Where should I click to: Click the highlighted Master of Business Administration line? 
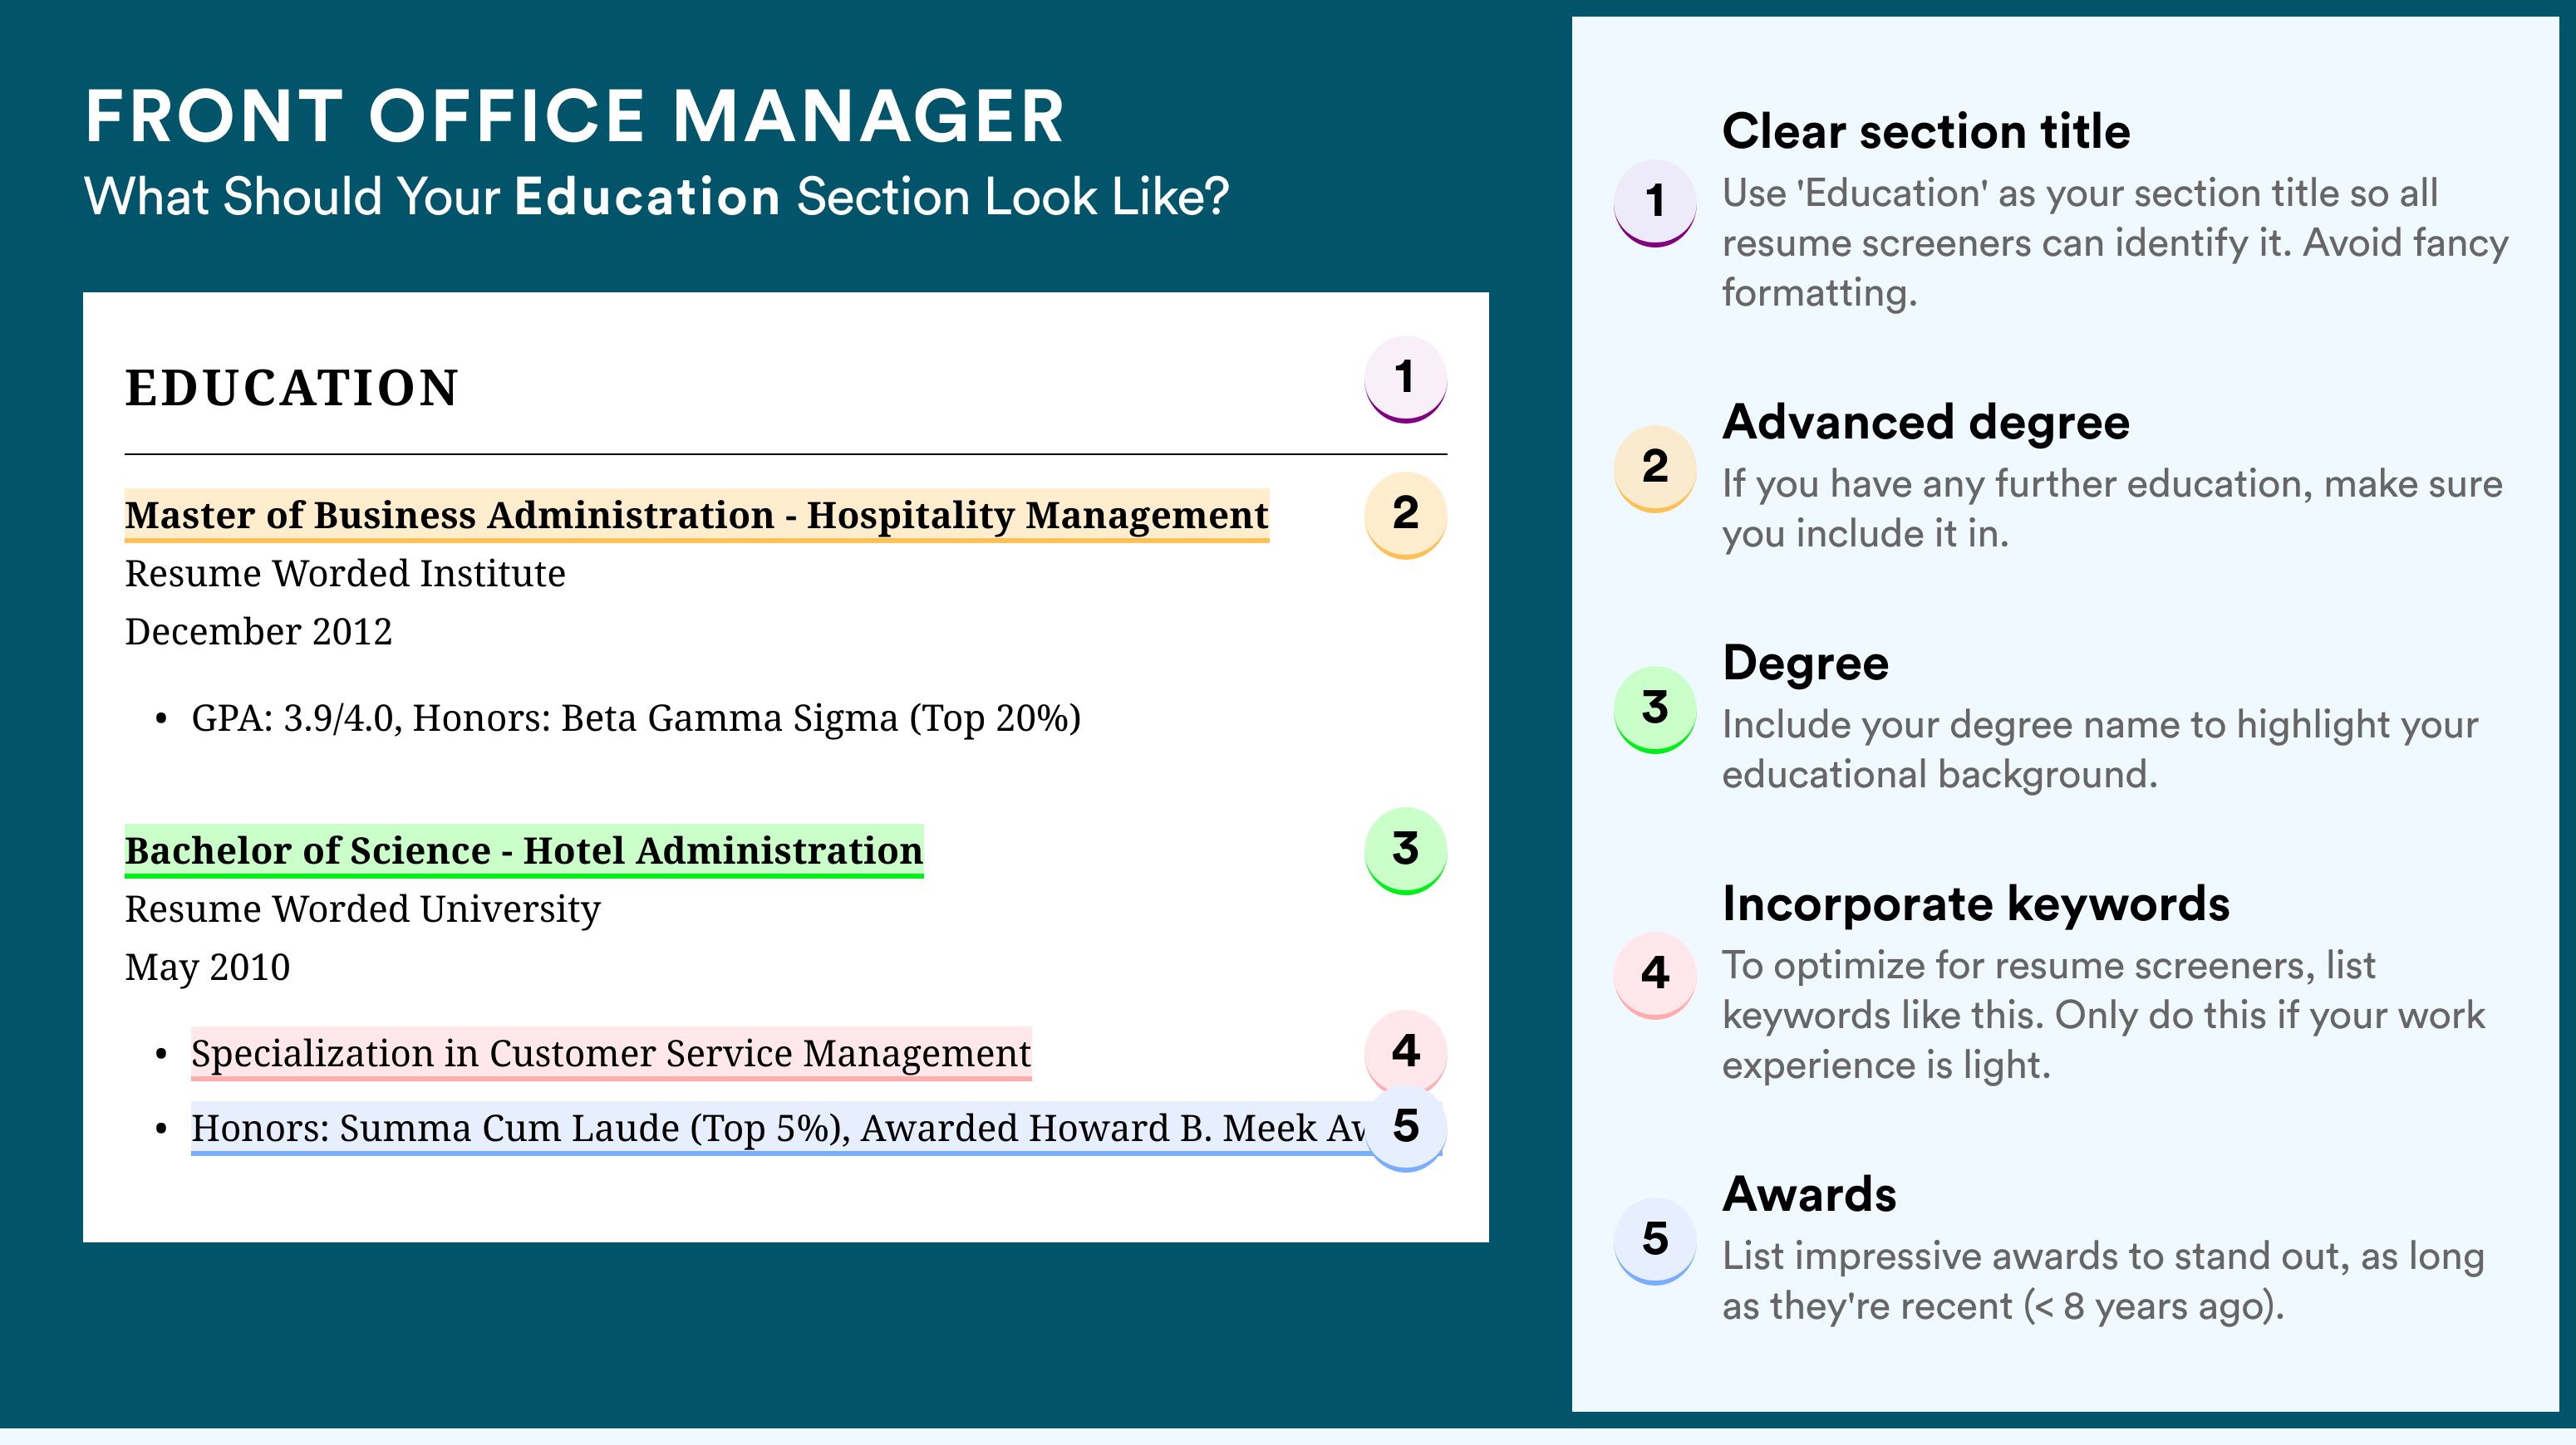pos(696,515)
